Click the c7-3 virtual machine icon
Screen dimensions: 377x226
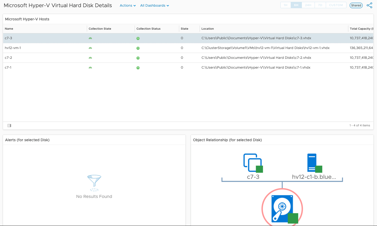click(253, 163)
